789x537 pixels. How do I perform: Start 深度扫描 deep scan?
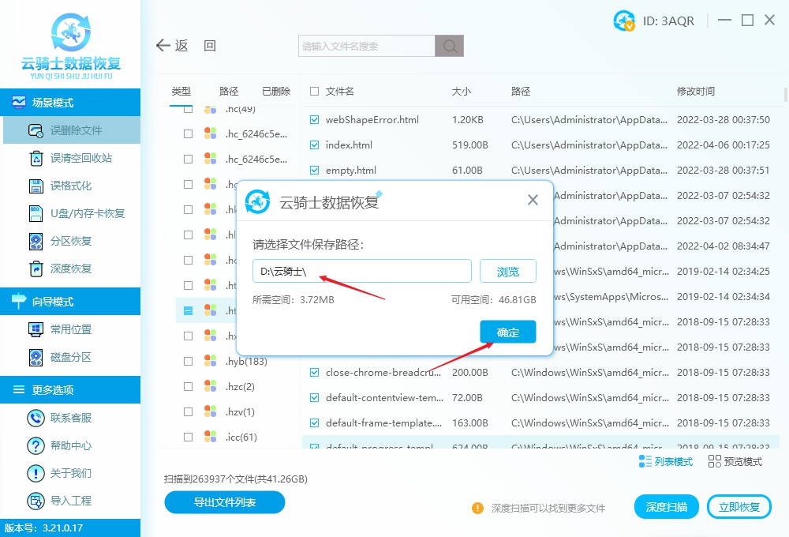666,507
